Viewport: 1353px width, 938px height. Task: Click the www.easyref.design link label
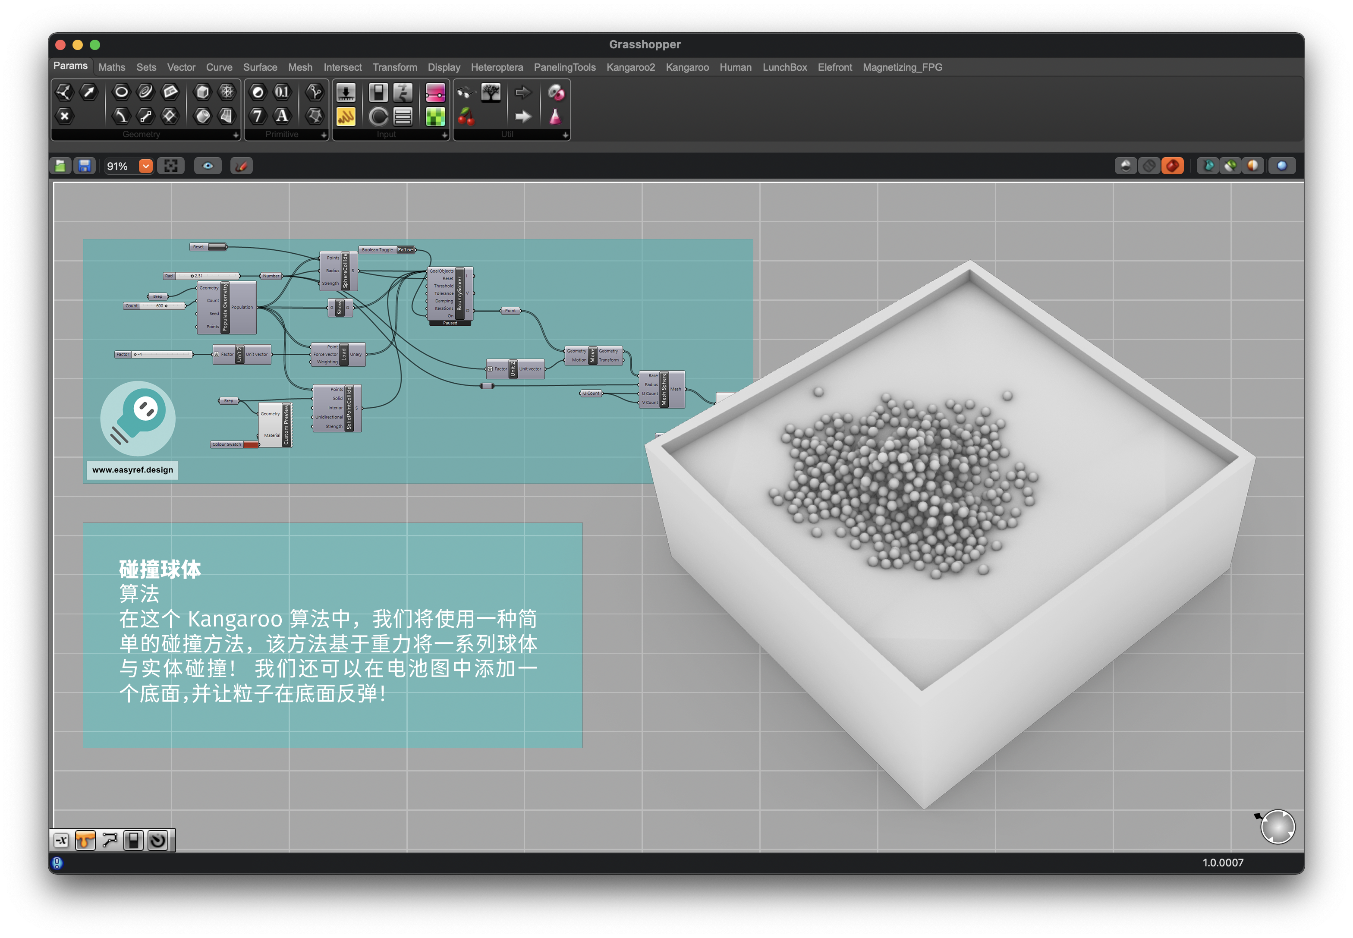tap(132, 469)
